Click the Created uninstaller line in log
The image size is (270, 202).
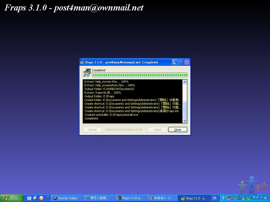click(x=111, y=115)
